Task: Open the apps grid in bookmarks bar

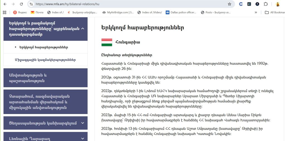Action: click(x=4, y=12)
